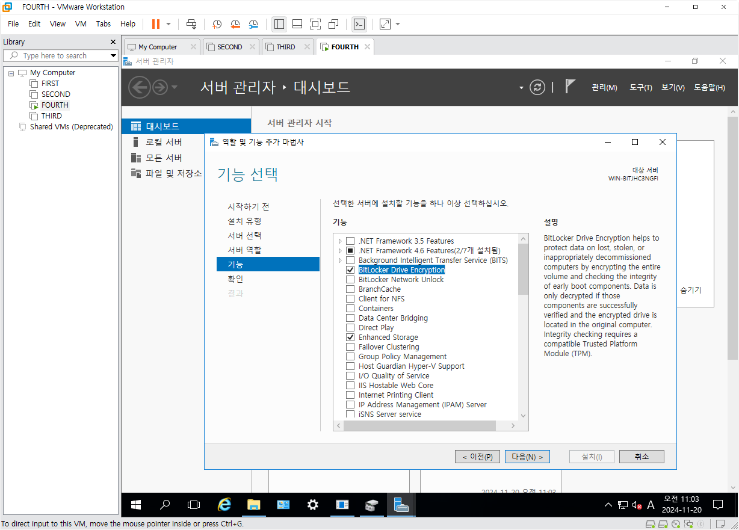Open Internet Explorer from the taskbar
Viewport: 739px width, 530px height.
click(224, 505)
